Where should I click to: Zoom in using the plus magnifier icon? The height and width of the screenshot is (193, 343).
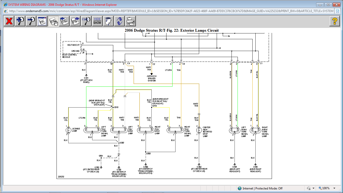click(x=20, y=21)
